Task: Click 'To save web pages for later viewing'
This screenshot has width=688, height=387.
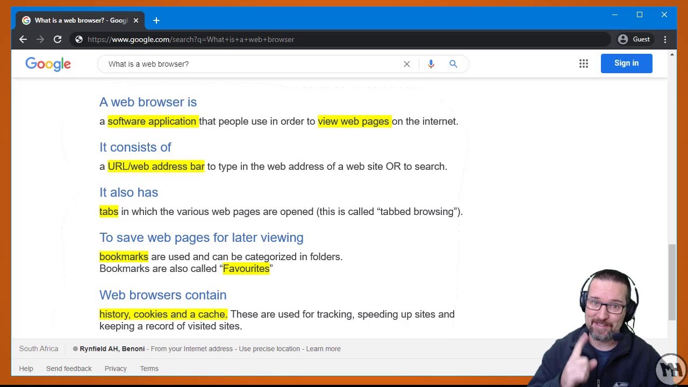Action: 202,238
